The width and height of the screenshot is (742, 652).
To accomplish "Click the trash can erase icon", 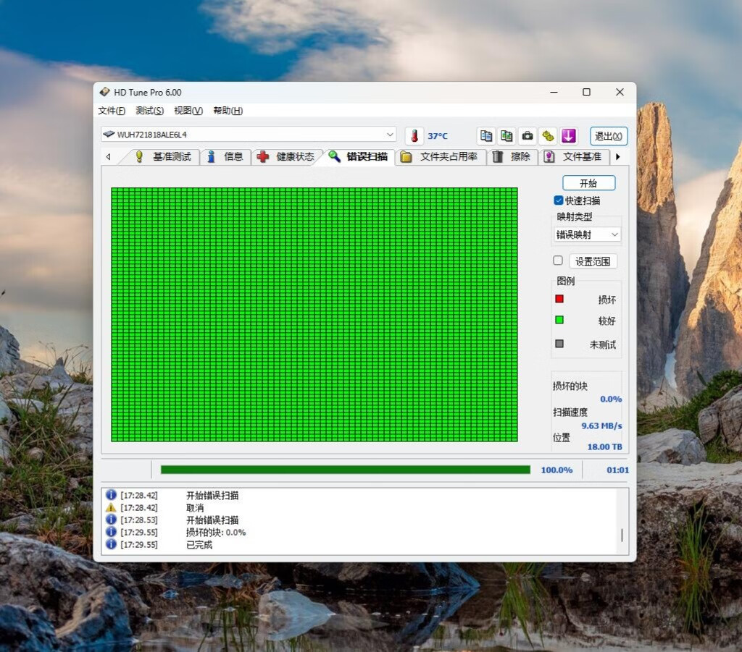I will point(497,157).
